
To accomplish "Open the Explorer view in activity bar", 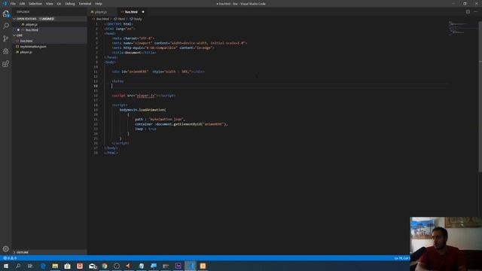I will (x=5, y=14).
